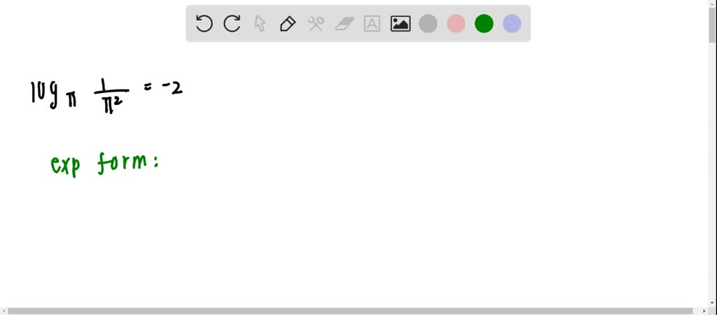Viewport: 717px width, 315px height.
Task: Click the vertical scrollbar up arrow
Action: click(713, 3)
